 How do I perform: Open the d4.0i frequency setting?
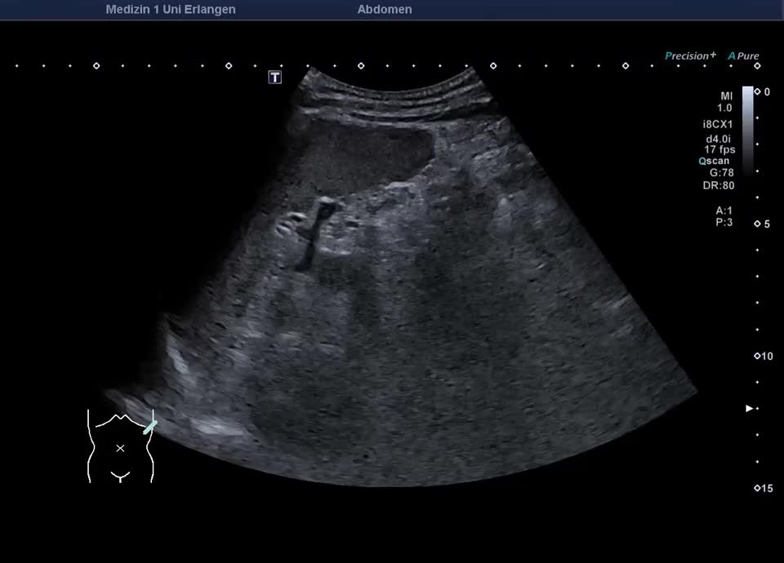[x=719, y=140]
